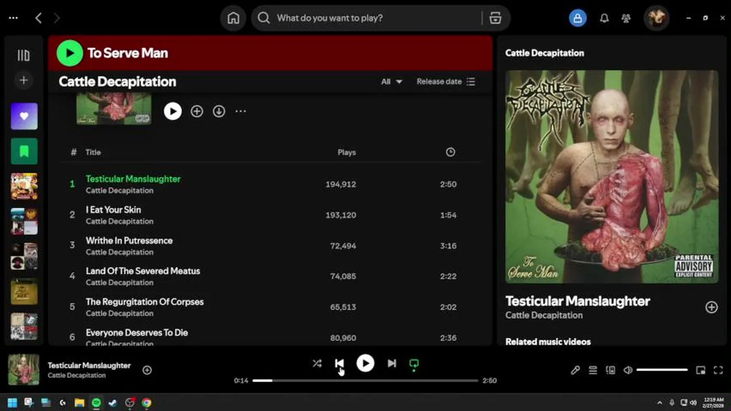This screenshot has width=731, height=411.
Task: Mute with the speaker volume icon
Action: click(x=628, y=370)
